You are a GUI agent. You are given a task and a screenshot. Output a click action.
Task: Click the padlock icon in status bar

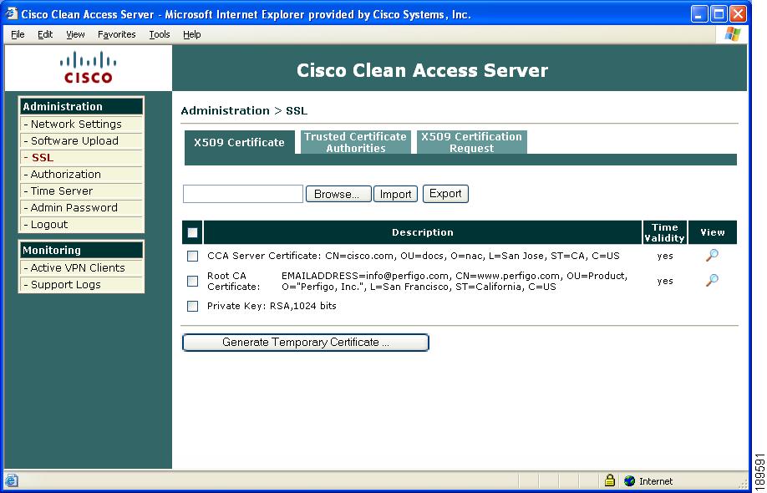[609, 480]
